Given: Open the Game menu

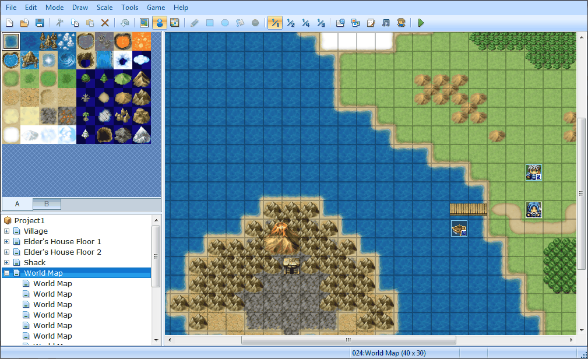Looking at the screenshot, I should coord(156,8).
